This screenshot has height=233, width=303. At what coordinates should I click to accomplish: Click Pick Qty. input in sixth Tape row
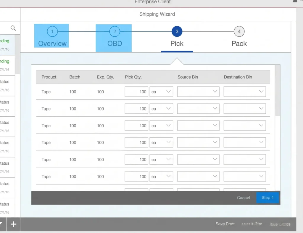(x=136, y=176)
